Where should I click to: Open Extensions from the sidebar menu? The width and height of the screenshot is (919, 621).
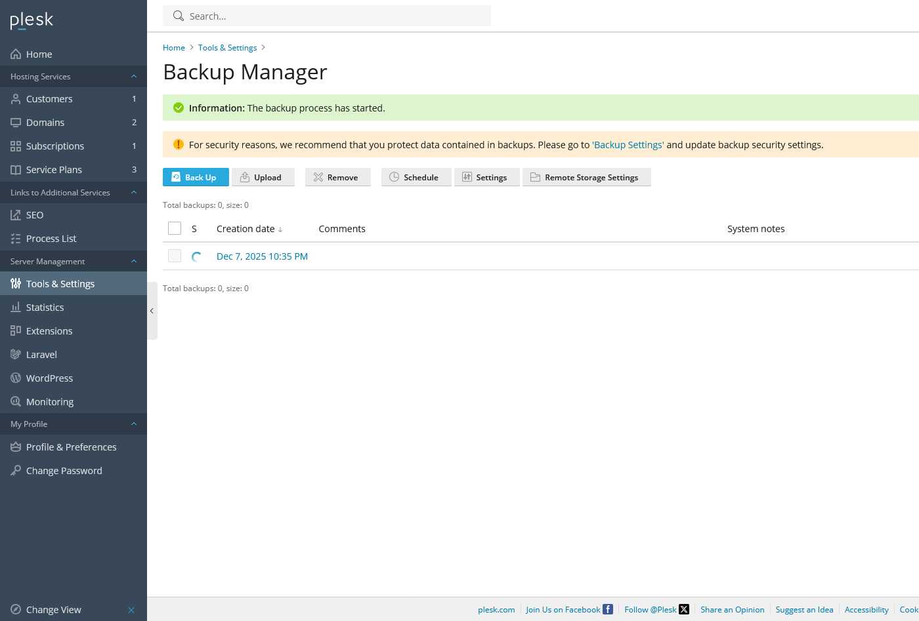tap(49, 331)
